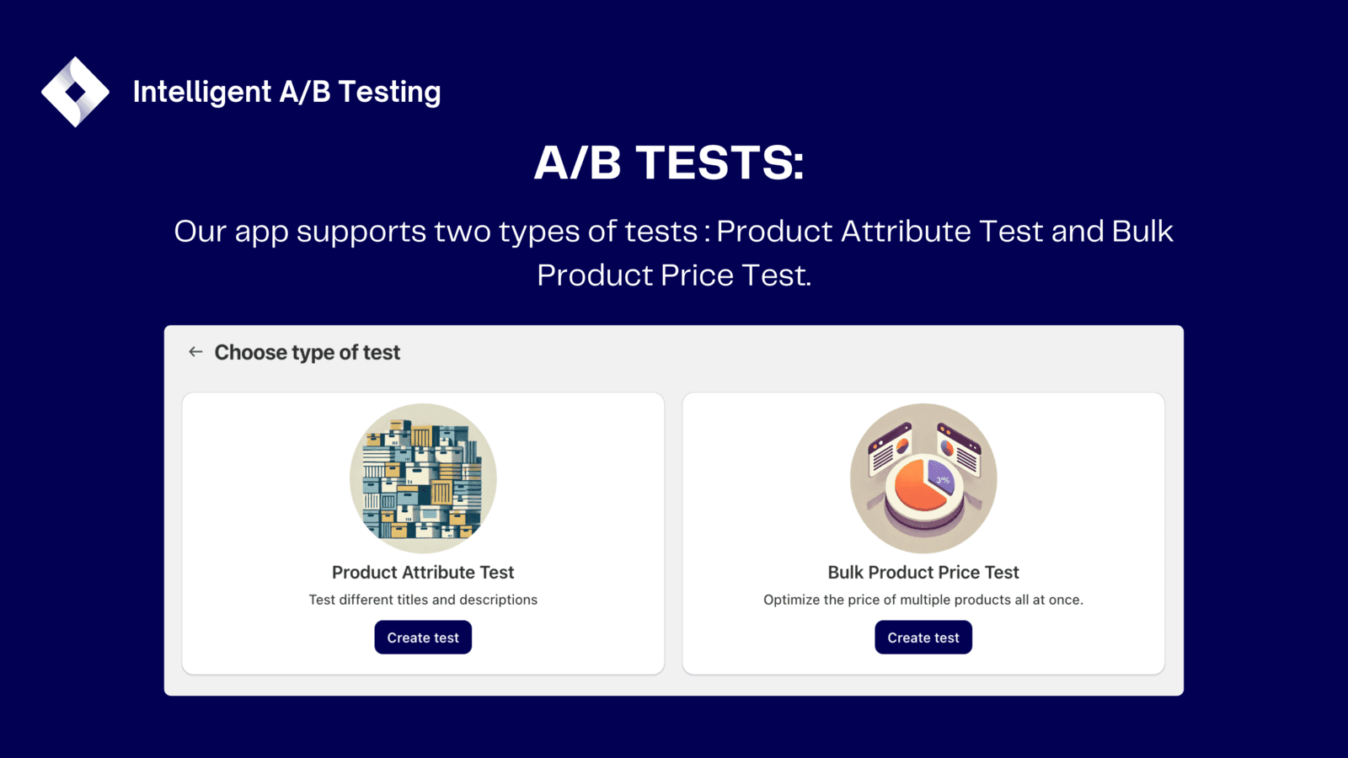Screen dimensions: 1348x758
Task: Click the white diamond app logo
Action: click(75, 92)
